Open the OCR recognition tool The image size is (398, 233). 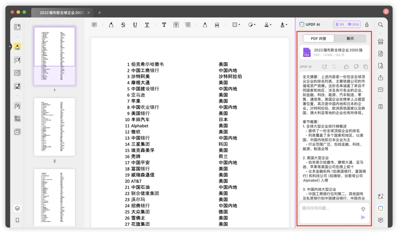point(381,42)
